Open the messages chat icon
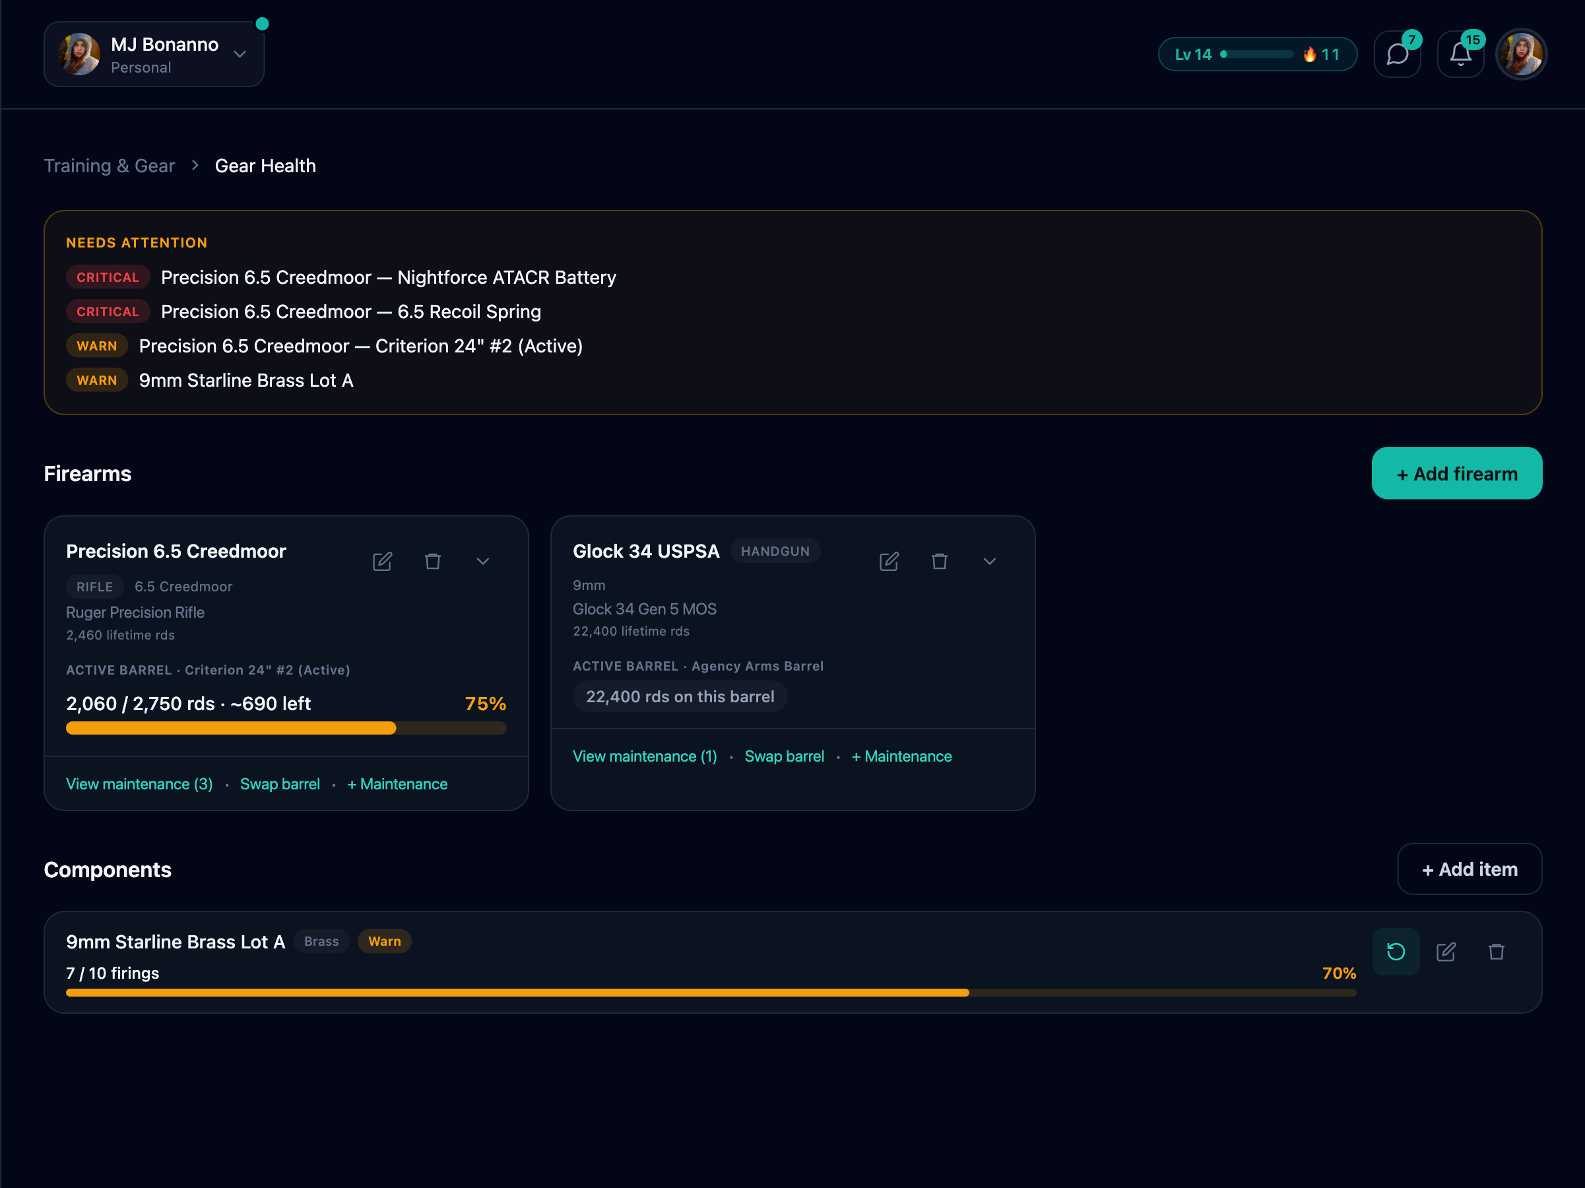 pos(1397,55)
